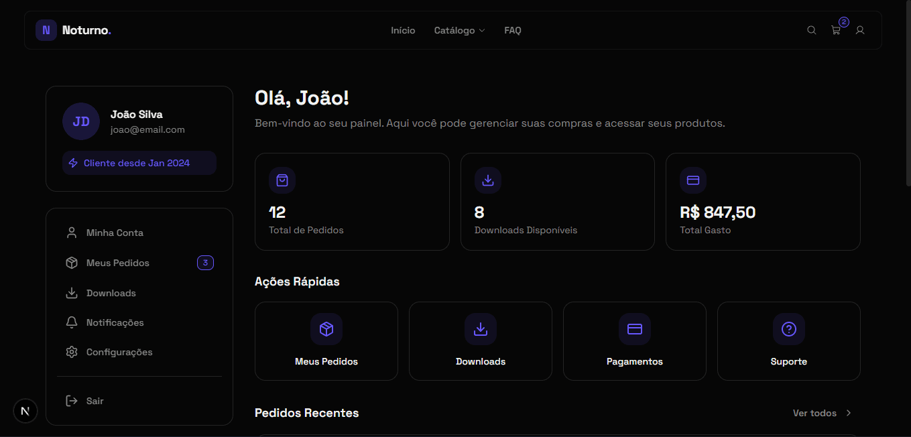Select Minha Conta in the sidebar
This screenshot has width=911, height=437.
click(139, 233)
